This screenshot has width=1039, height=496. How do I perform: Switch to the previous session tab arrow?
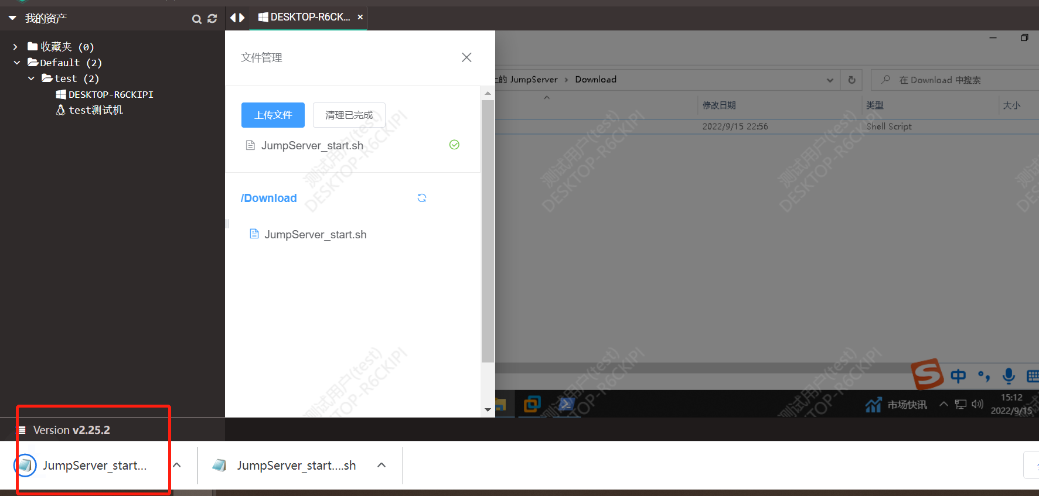[x=233, y=18]
